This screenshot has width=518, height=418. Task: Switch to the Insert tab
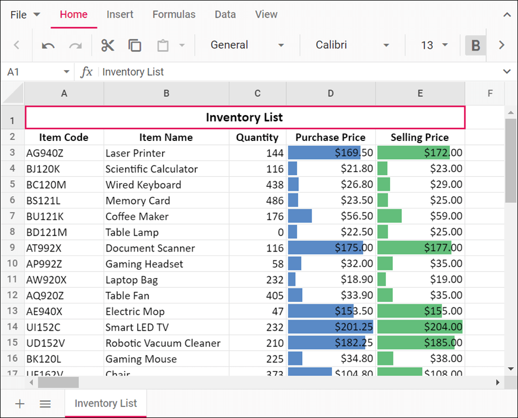point(120,15)
